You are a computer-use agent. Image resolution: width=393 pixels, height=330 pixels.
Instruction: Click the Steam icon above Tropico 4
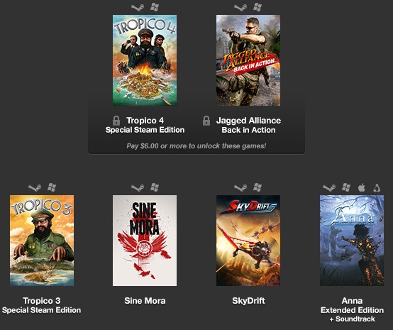pos(138,7)
